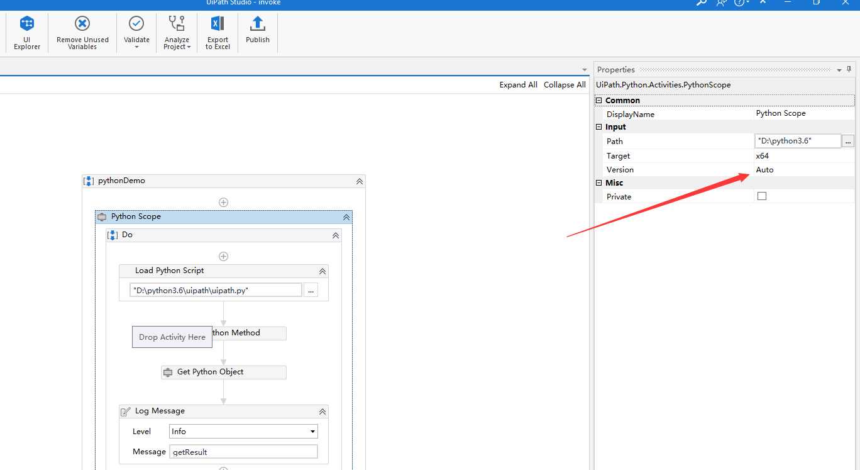Edit the DisplayName value Python Scope
The width and height of the screenshot is (860, 470).
pos(804,114)
